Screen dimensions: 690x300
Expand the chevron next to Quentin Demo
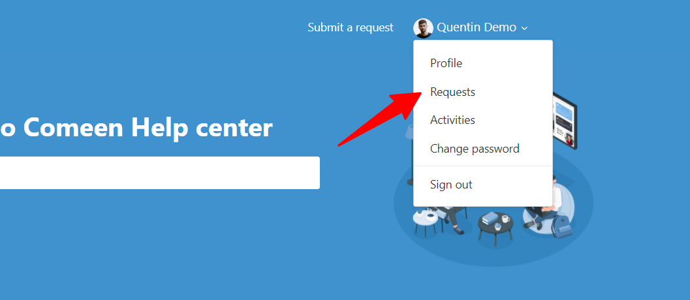(x=524, y=29)
